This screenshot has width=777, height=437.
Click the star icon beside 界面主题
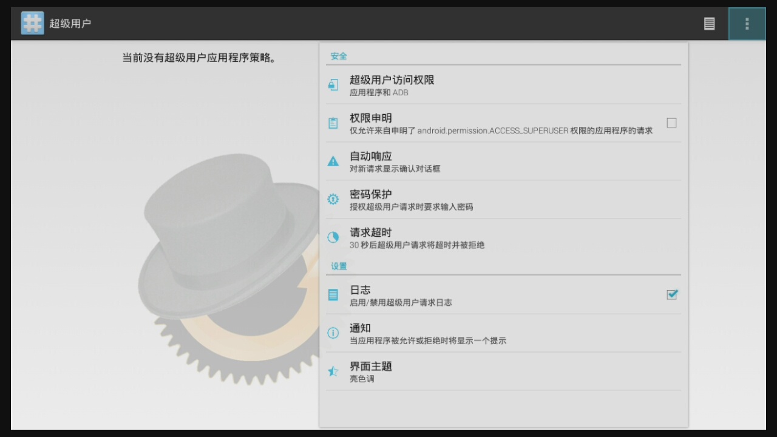[x=333, y=371]
